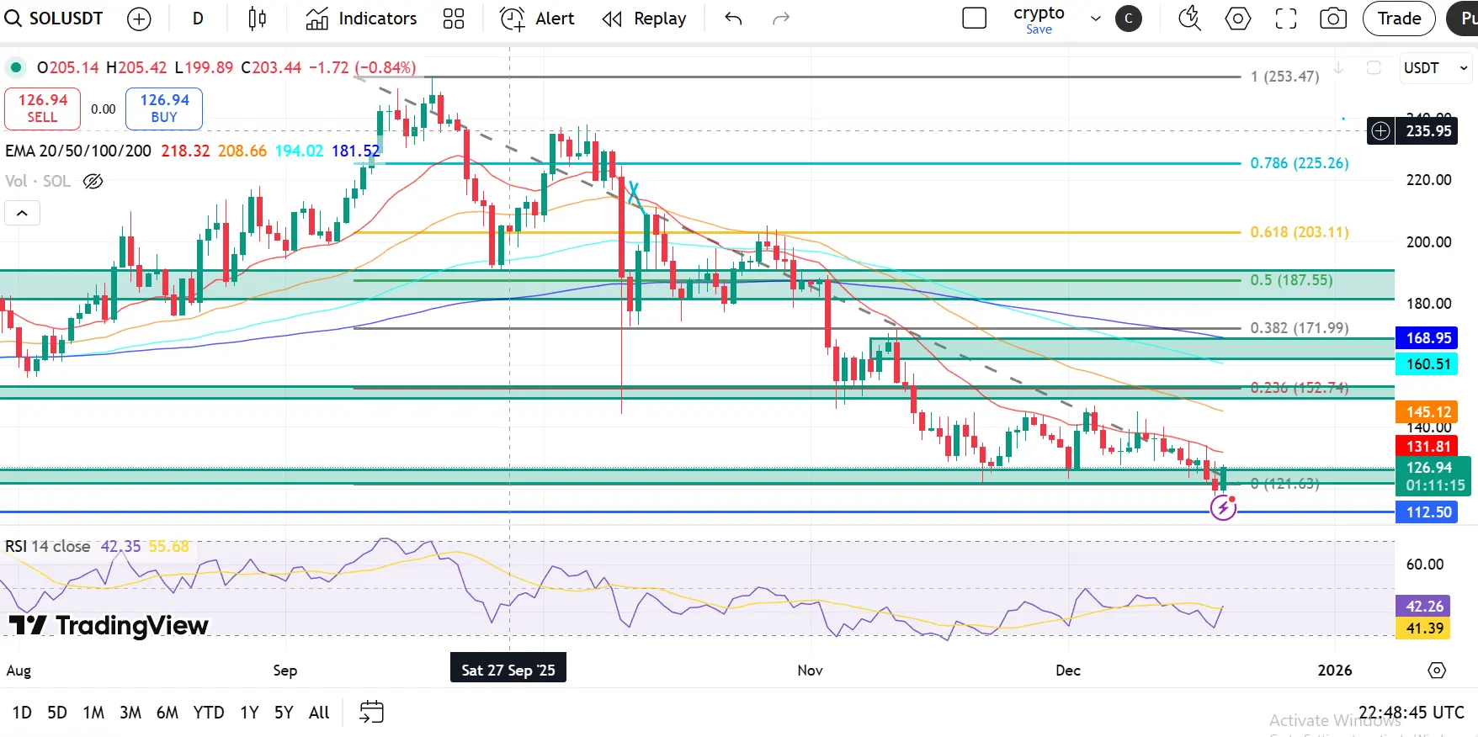Open time axis settings gear icon
The height and width of the screenshot is (737, 1478).
pyautogui.click(x=1437, y=671)
